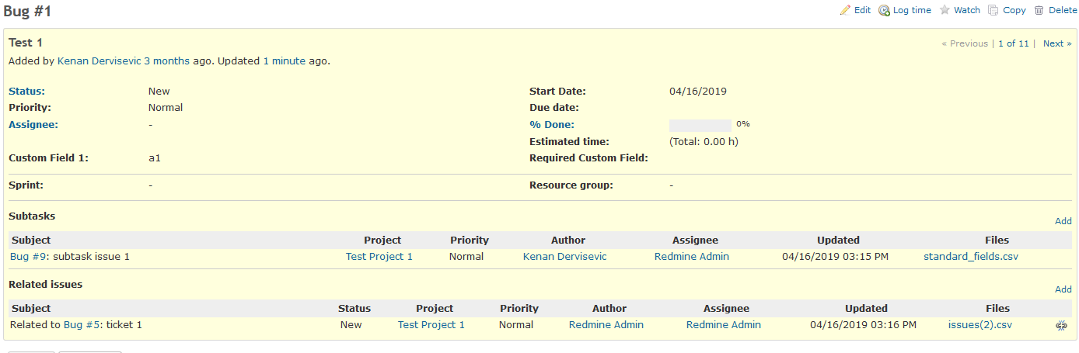Go to Next issue
This screenshot has height=353, width=1079.
(x=1057, y=43)
